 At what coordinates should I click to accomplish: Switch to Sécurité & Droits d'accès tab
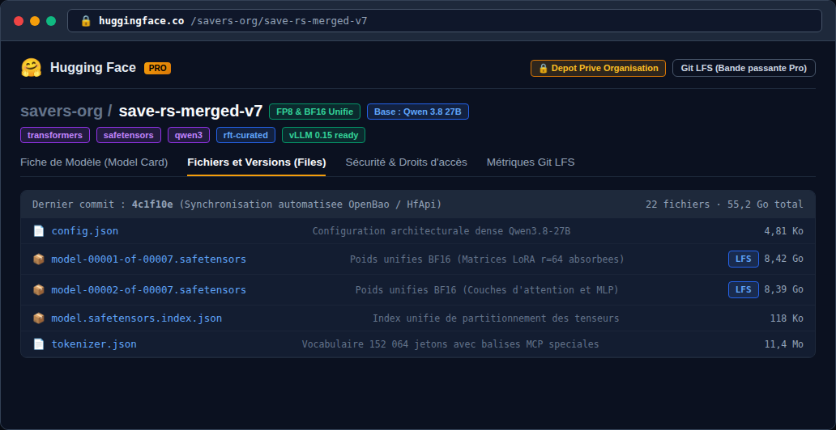pos(407,162)
